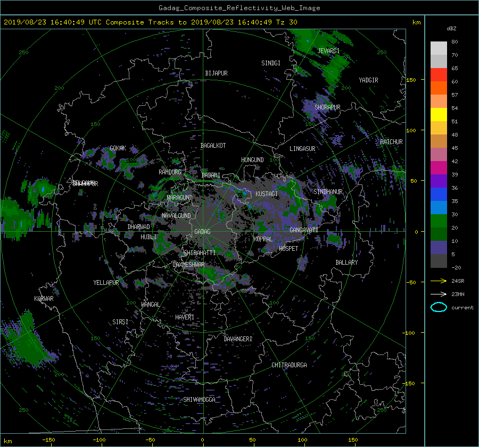
Task: Select the green 30 dBZ color swatch
Action: pos(439,221)
